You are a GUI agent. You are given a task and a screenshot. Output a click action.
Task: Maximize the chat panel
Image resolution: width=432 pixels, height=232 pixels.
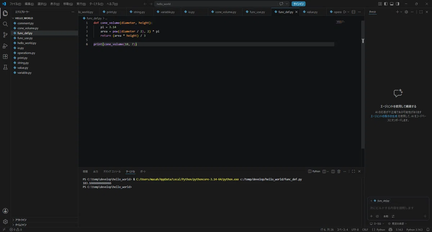click(x=421, y=12)
